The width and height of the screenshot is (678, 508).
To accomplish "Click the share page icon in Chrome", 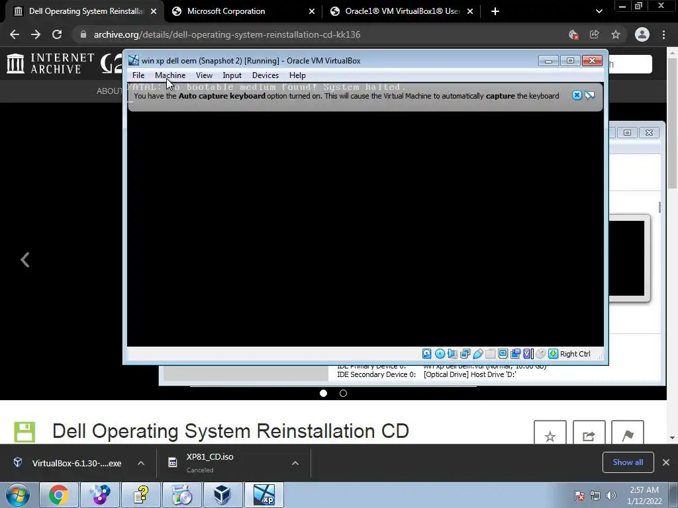I will [595, 34].
